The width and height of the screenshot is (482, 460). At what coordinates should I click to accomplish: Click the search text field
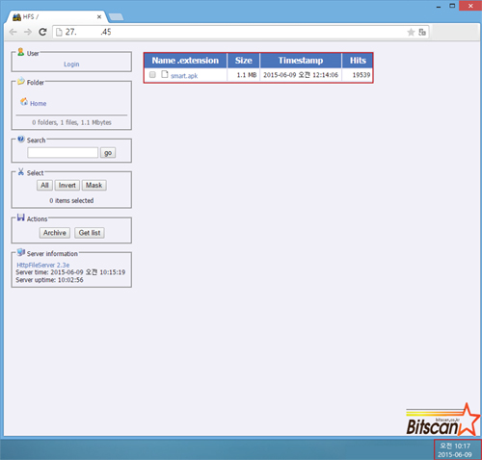click(63, 153)
